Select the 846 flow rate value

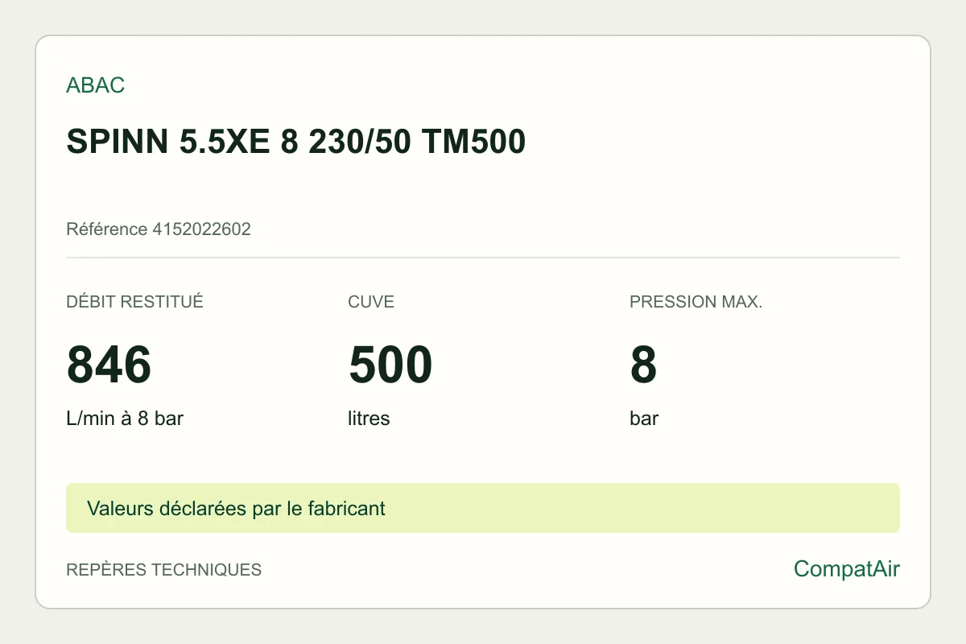coord(109,365)
